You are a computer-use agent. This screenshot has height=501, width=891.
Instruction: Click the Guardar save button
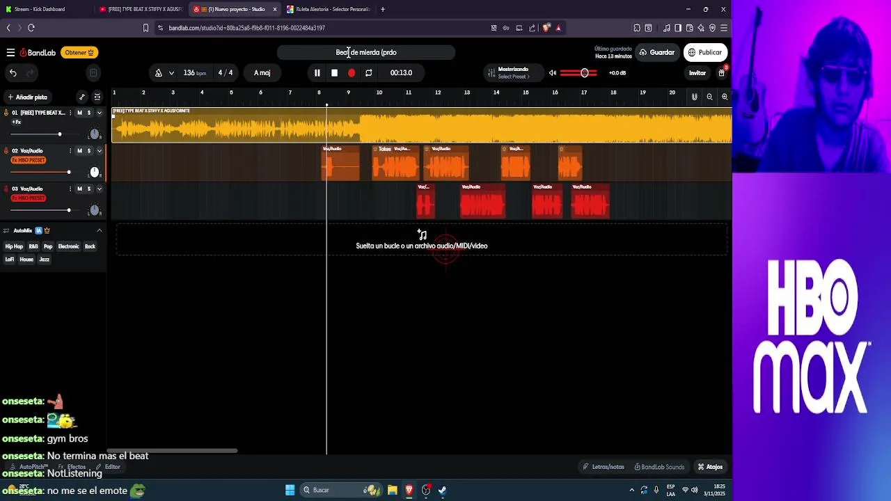click(x=656, y=52)
